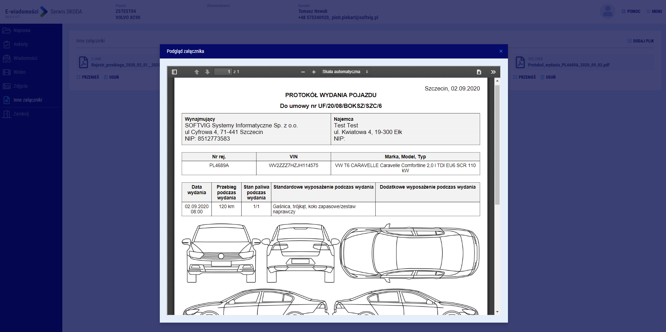Zoom in the PDF document
The width and height of the screenshot is (666, 332).
[314, 72]
